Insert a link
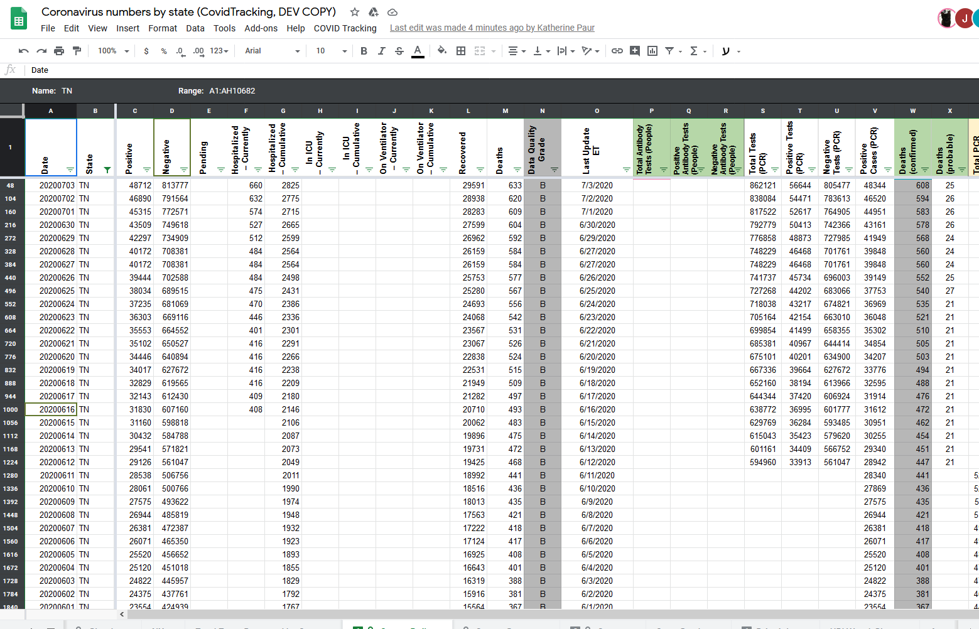The height and width of the screenshot is (629, 979). tap(617, 51)
